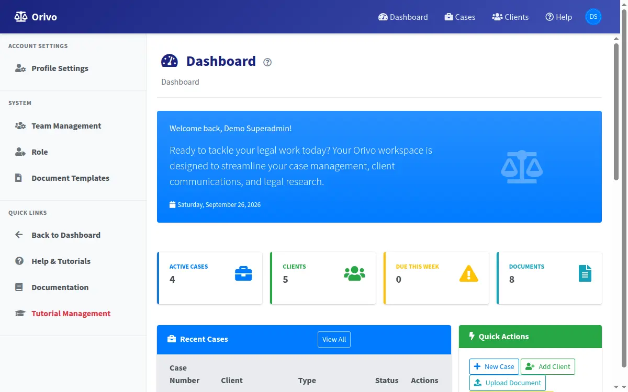Open Profile Settings in sidebar
The image size is (628, 392).
pos(73,68)
